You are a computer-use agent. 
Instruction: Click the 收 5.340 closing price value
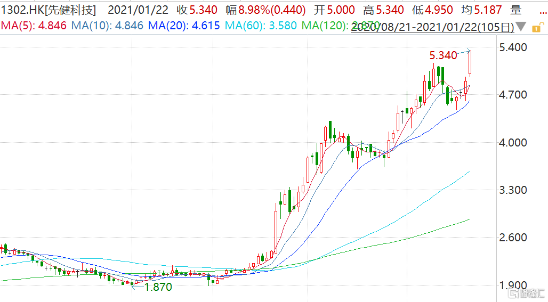pos(197,10)
